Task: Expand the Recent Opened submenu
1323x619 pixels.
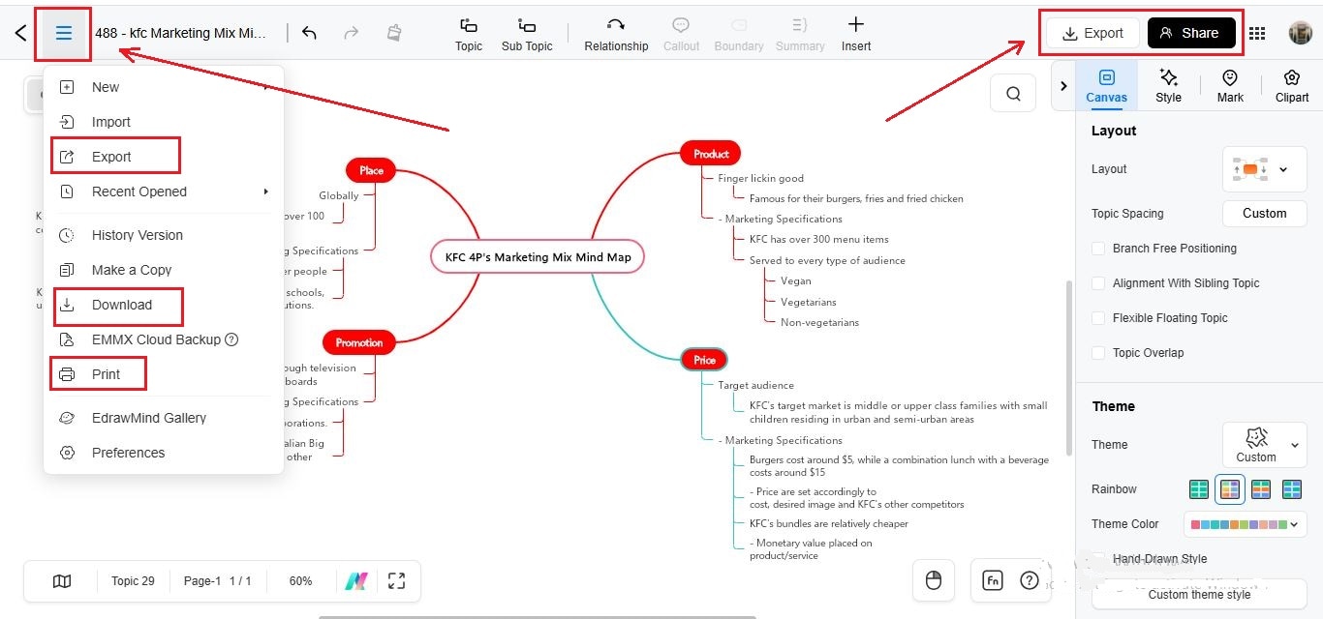Action: point(164,192)
